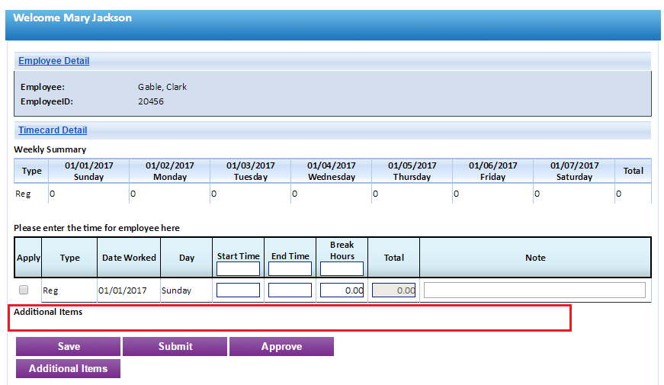This screenshot has height=385, width=664.
Task: Click the Day column header
Action: tap(186, 258)
